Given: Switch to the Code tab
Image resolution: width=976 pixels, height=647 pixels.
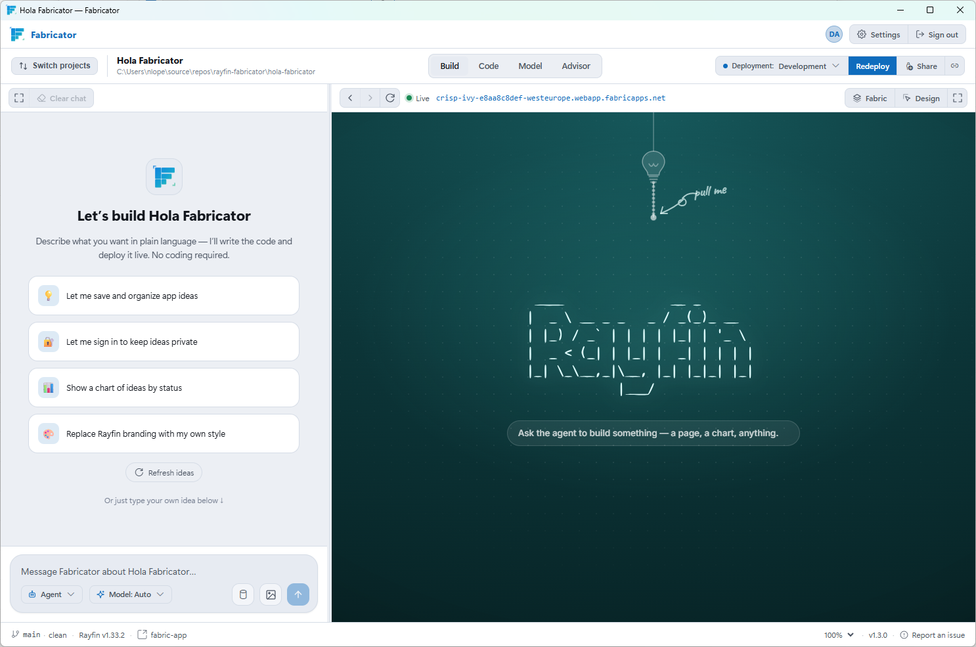Looking at the screenshot, I should [x=489, y=66].
